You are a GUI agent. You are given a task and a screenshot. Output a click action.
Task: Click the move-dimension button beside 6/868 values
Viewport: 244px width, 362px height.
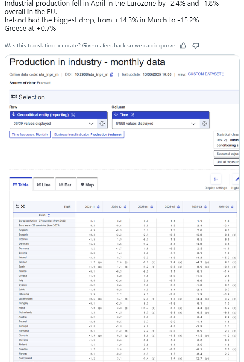[x=205, y=124]
